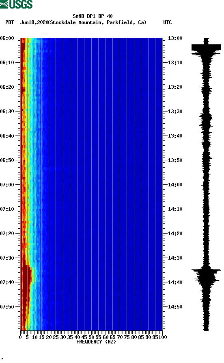Screen dimensions: 224x363
Task: Click the 06:20 PDT time label
Action: click(7, 87)
